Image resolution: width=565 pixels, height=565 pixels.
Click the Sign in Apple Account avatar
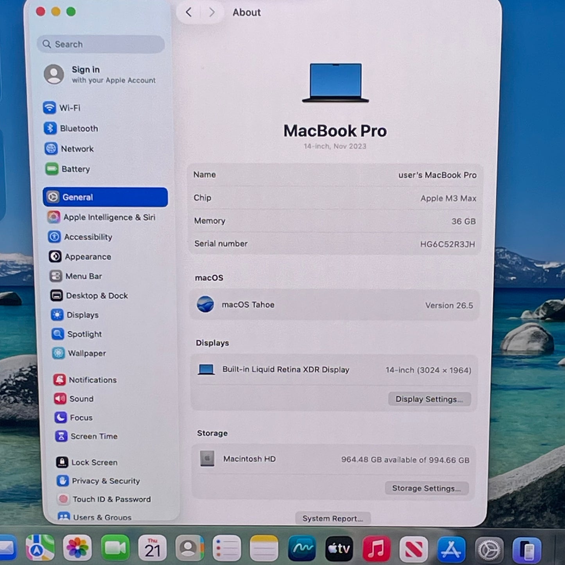[54, 74]
